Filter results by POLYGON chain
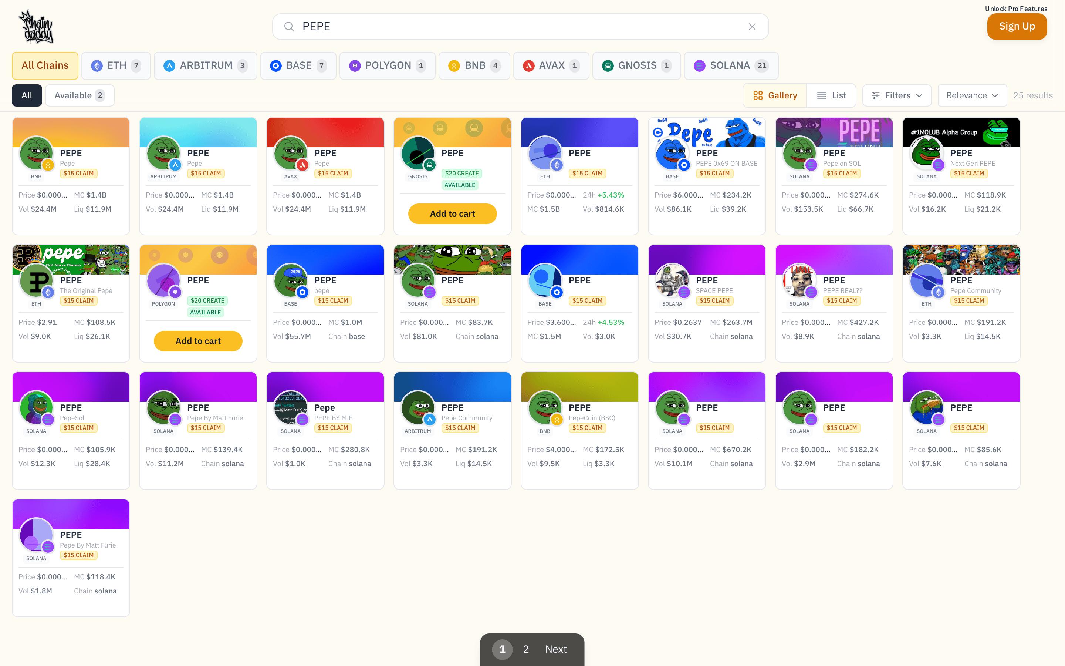1065x666 pixels. click(387, 65)
